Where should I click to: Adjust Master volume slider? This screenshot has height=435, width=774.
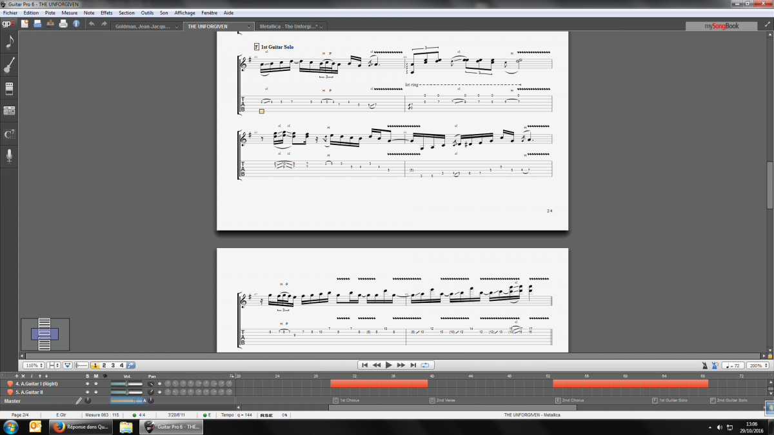[x=128, y=400]
